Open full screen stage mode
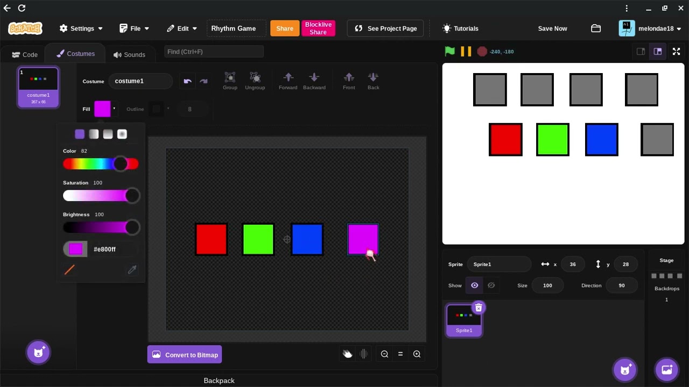 677,52
